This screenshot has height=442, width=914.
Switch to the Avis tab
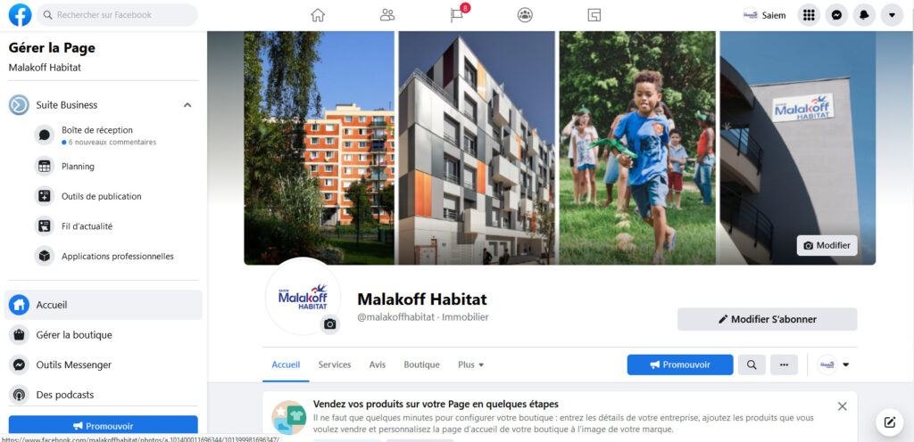tap(378, 364)
